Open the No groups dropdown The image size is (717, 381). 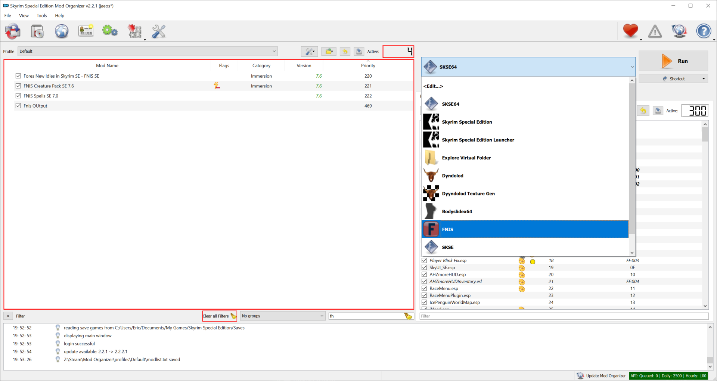tap(282, 316)
